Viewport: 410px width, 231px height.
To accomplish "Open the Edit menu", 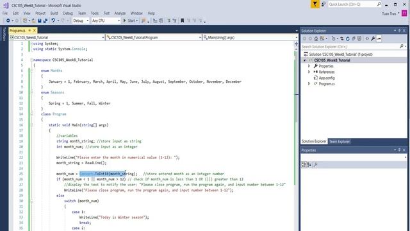I will pyautogui.click(x=15, y=13).
